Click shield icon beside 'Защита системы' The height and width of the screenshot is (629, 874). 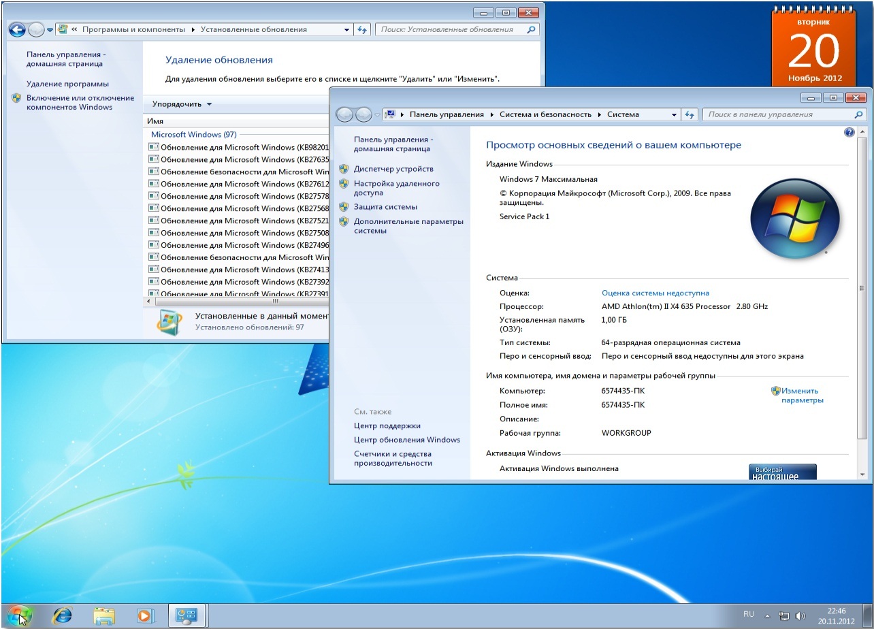point(344,207)
